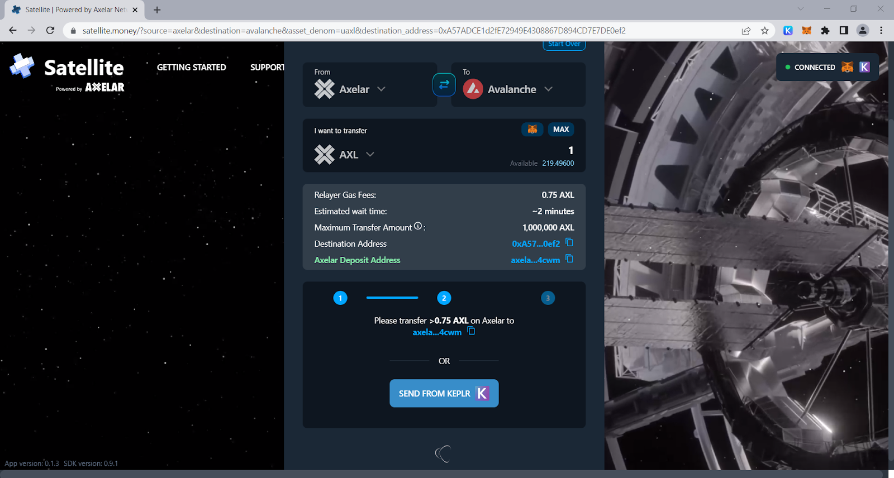The width and height of the screenshot is (894, 478).
Task: Copy the deposit address under the transfer instruction
Action: coord(471,331)
